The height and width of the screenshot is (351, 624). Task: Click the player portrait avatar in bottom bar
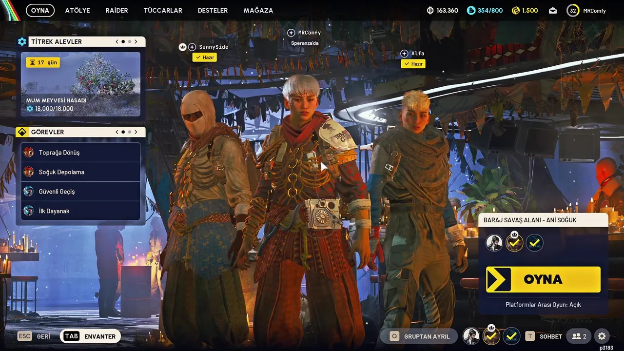click(471, 336)
